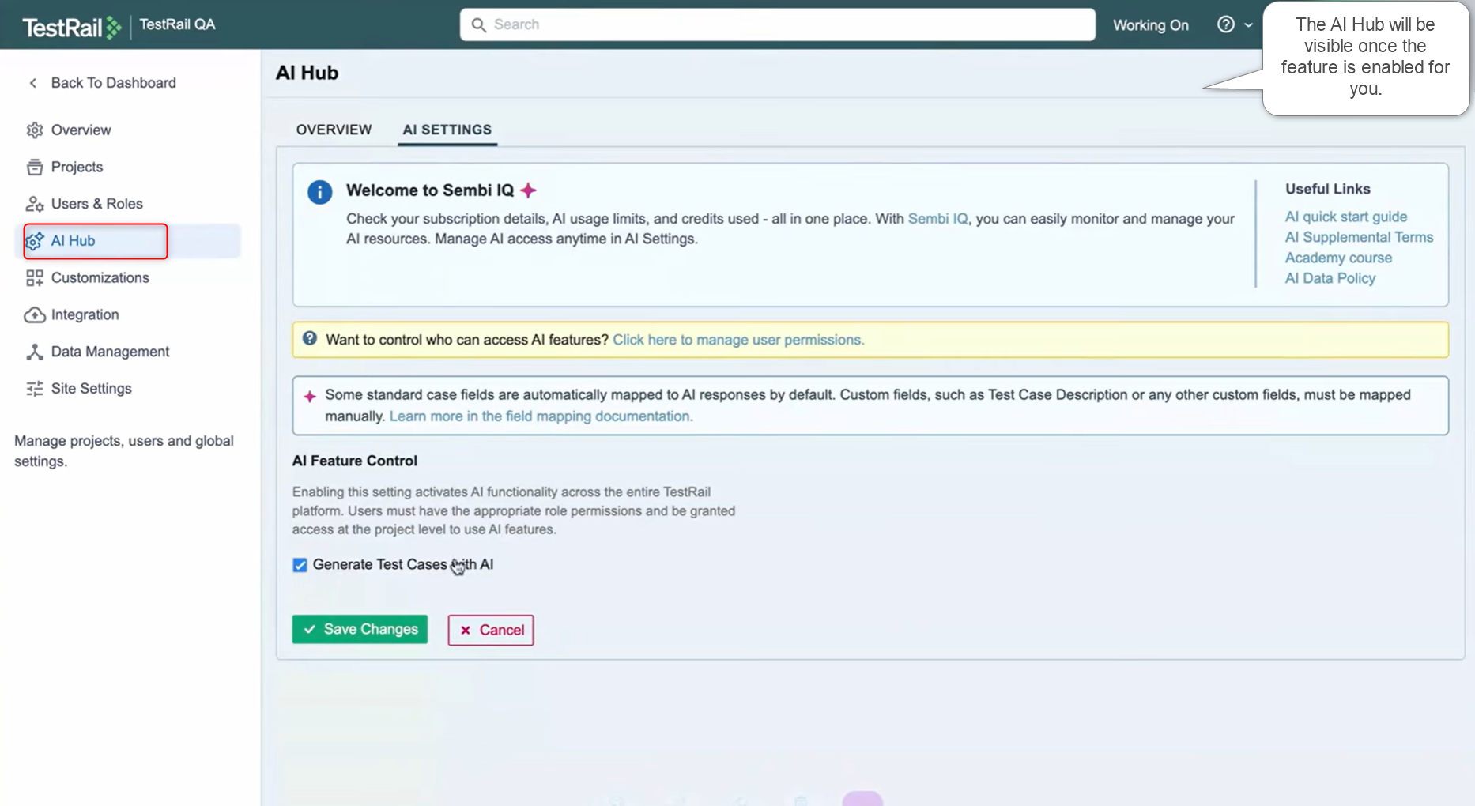Click the Cancel button
Screen dimensions: 1475x806
(490, 630)
